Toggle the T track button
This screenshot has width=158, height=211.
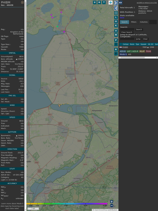(x=104, y=2)
